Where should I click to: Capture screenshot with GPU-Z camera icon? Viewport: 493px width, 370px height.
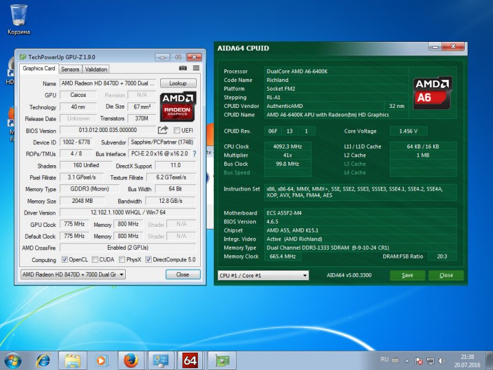[182, 68]
